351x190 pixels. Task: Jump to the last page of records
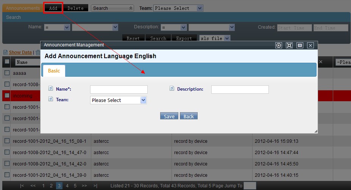pyautogui.click(x=95, y=186)
